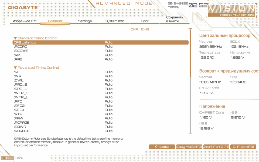
Task: Launch Q-Flash (F8) utility
Action: [x=243, y=147]
